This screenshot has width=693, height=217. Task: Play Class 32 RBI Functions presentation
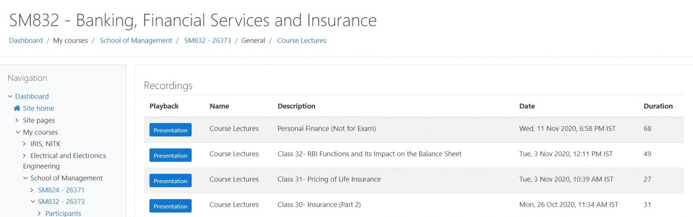[x=170, y=155]
